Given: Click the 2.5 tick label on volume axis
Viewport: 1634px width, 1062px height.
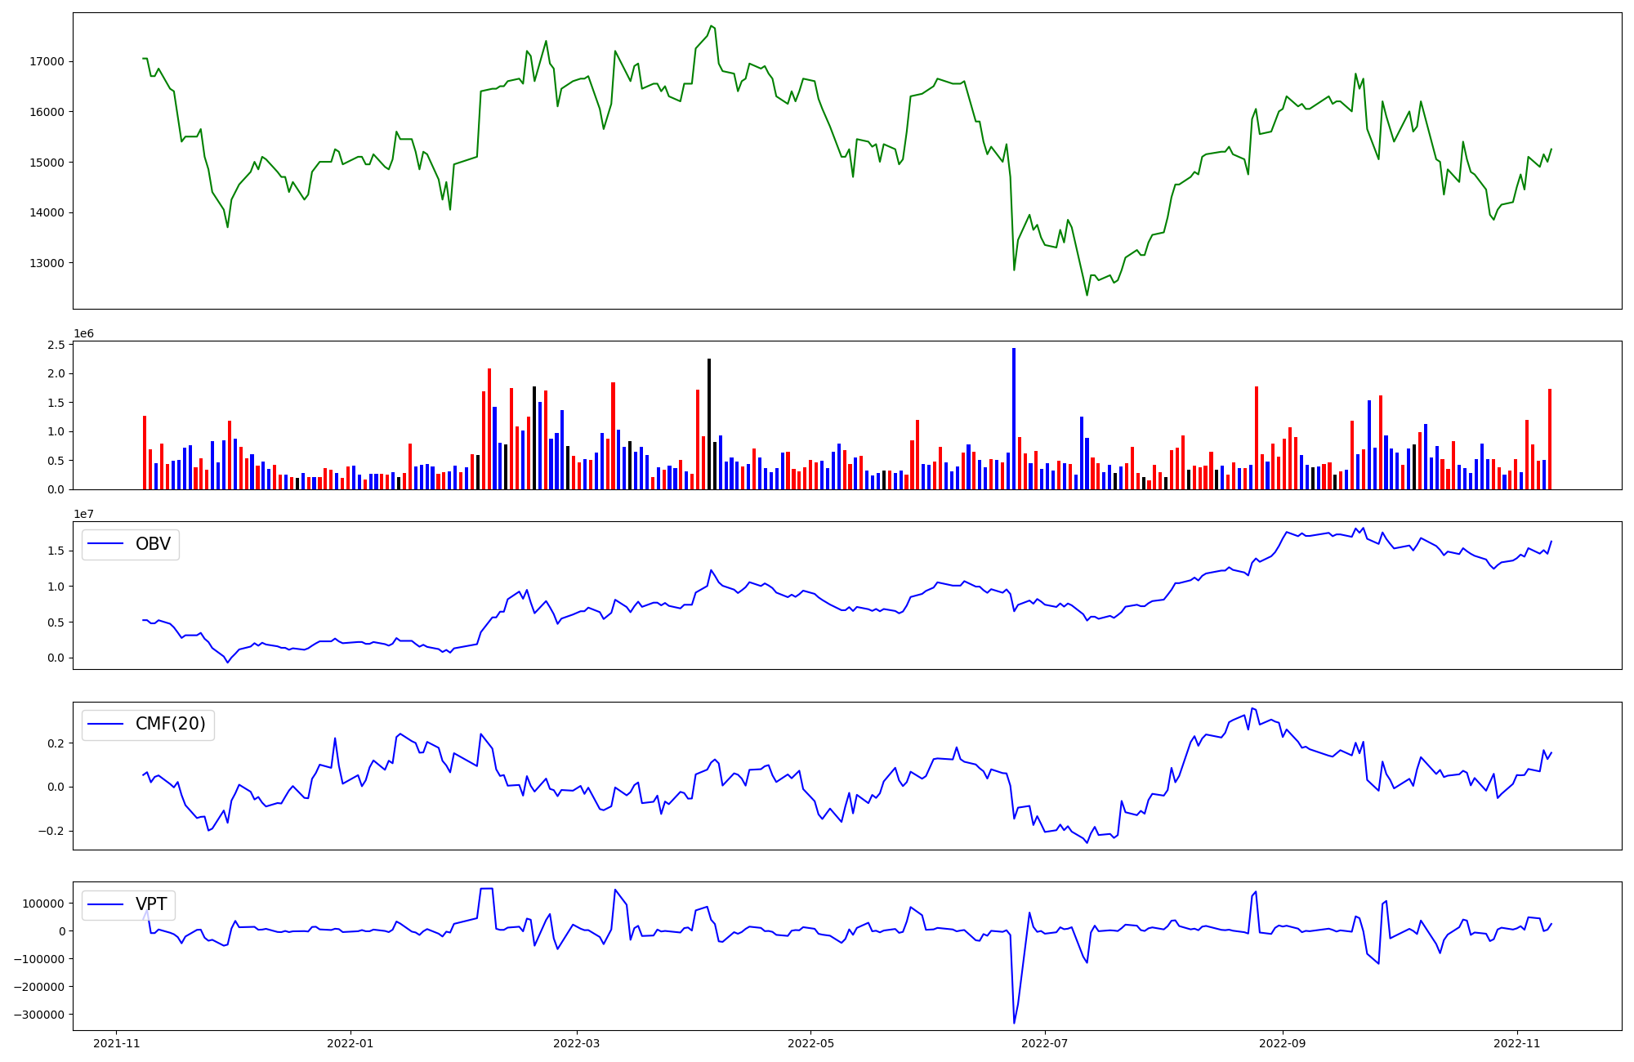Looking at the screenshot, I should (56, 345).
